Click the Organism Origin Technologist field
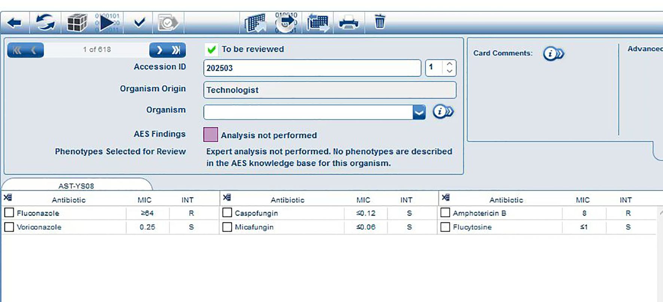Viewport: 663px width, 302px height. [x=330, y=90]
